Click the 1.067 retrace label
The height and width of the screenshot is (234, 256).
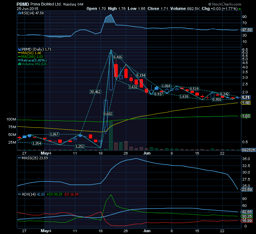54,134
